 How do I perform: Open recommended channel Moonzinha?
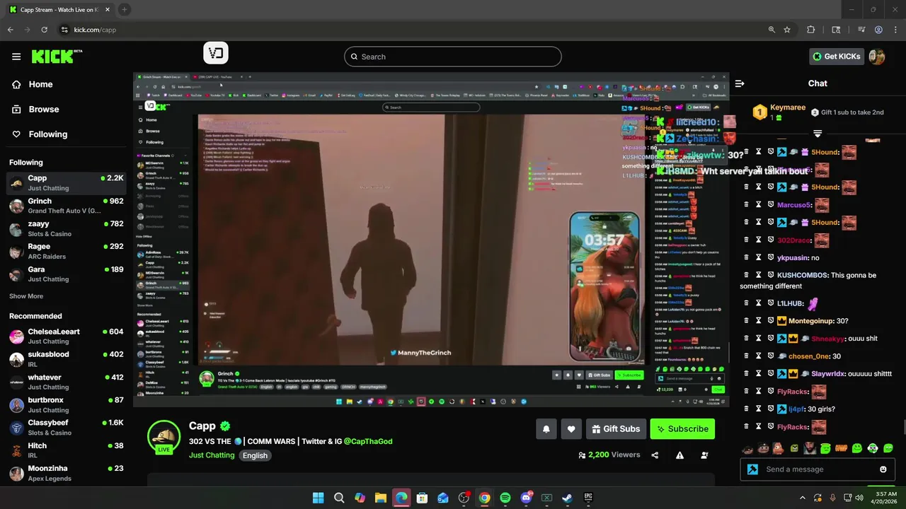(x=66, y=473)
